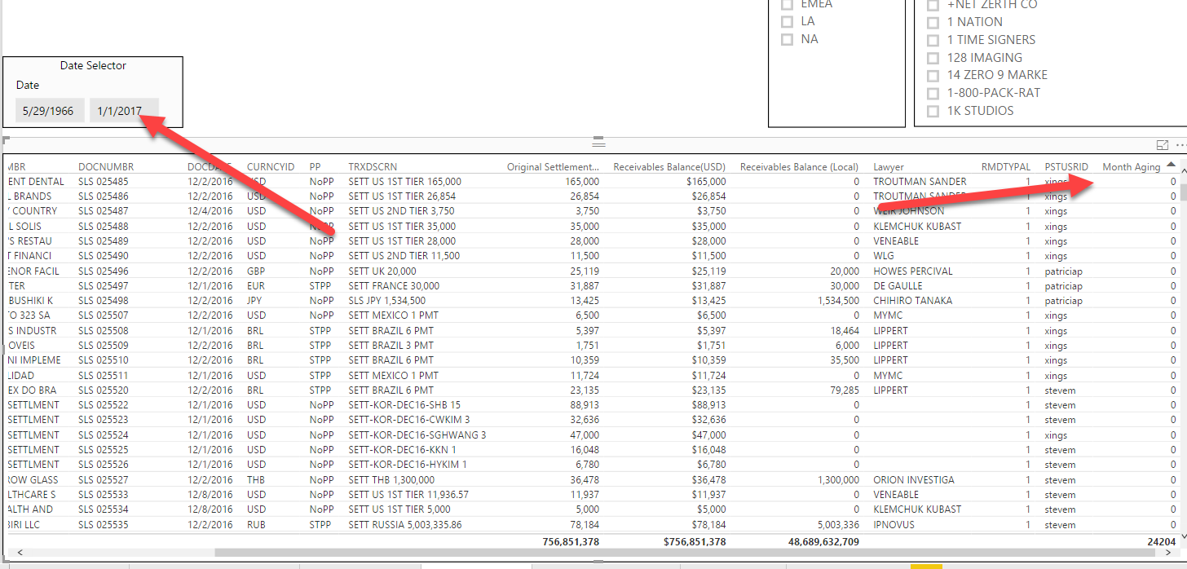Open the table's more options ellipsis
Image resolution: width=1187 pixels, height=569 pixels.
point(1180,145)
